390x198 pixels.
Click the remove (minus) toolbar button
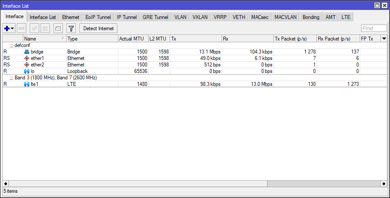coord(22,28)
